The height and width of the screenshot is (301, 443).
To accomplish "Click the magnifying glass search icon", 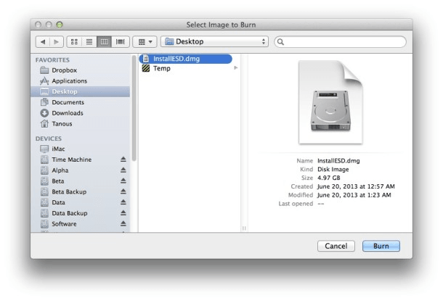I will coord(280,42).
